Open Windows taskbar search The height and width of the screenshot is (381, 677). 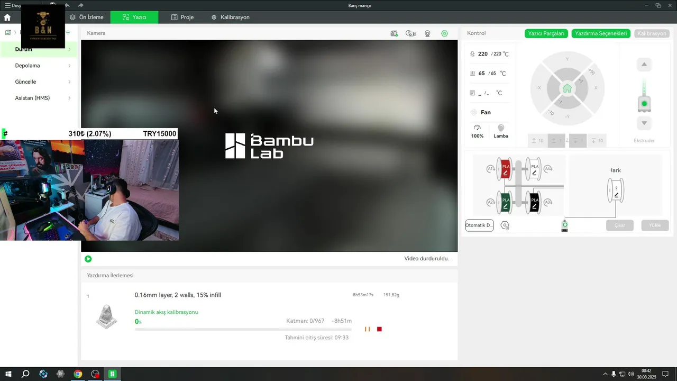click(x=25, y=374)
